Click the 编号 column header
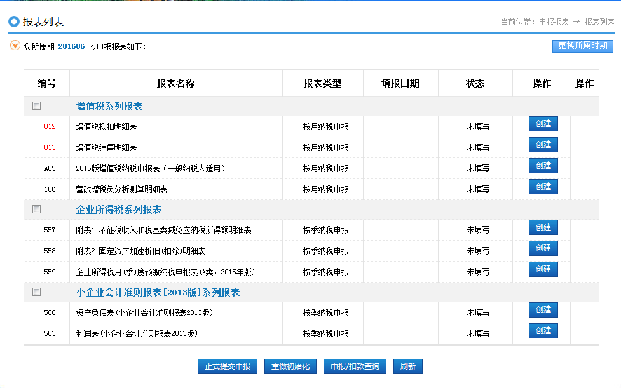Viewport: 621px width, 388px height. 47,83
